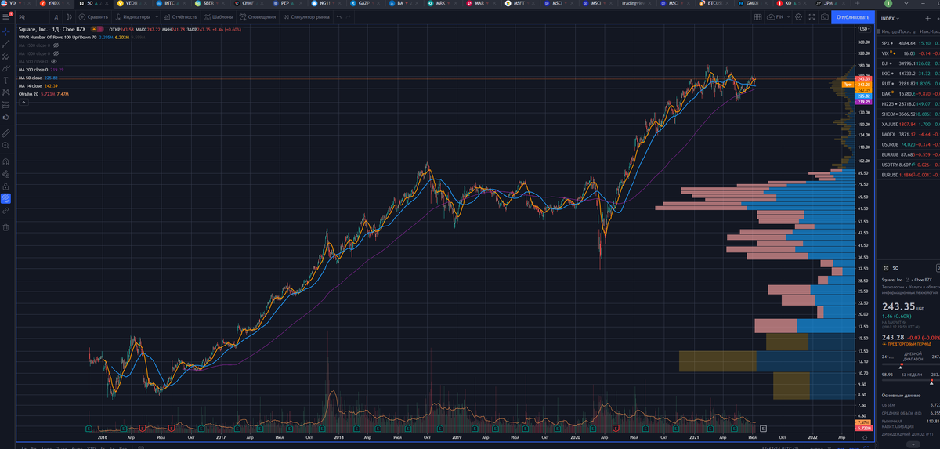940x449 pixels.
Task: Open chart settings gear
Action: (798, 16)
